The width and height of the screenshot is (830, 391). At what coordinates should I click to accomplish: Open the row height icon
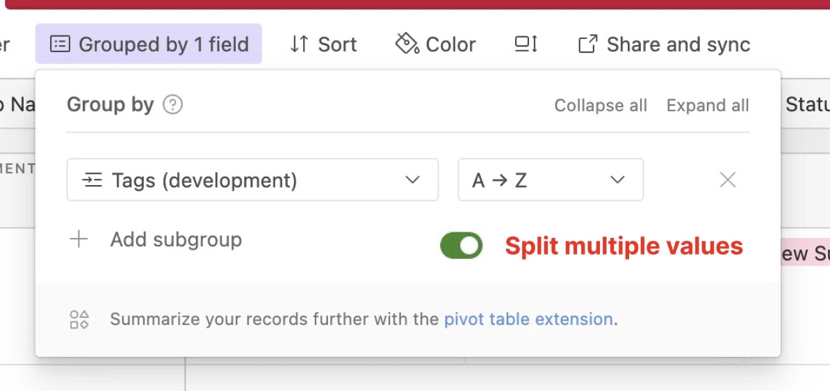526,44
